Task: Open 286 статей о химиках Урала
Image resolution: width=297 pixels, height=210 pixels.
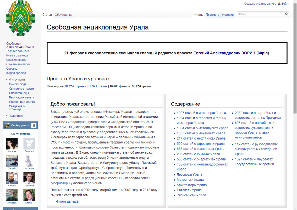Action: coord(198,154)
